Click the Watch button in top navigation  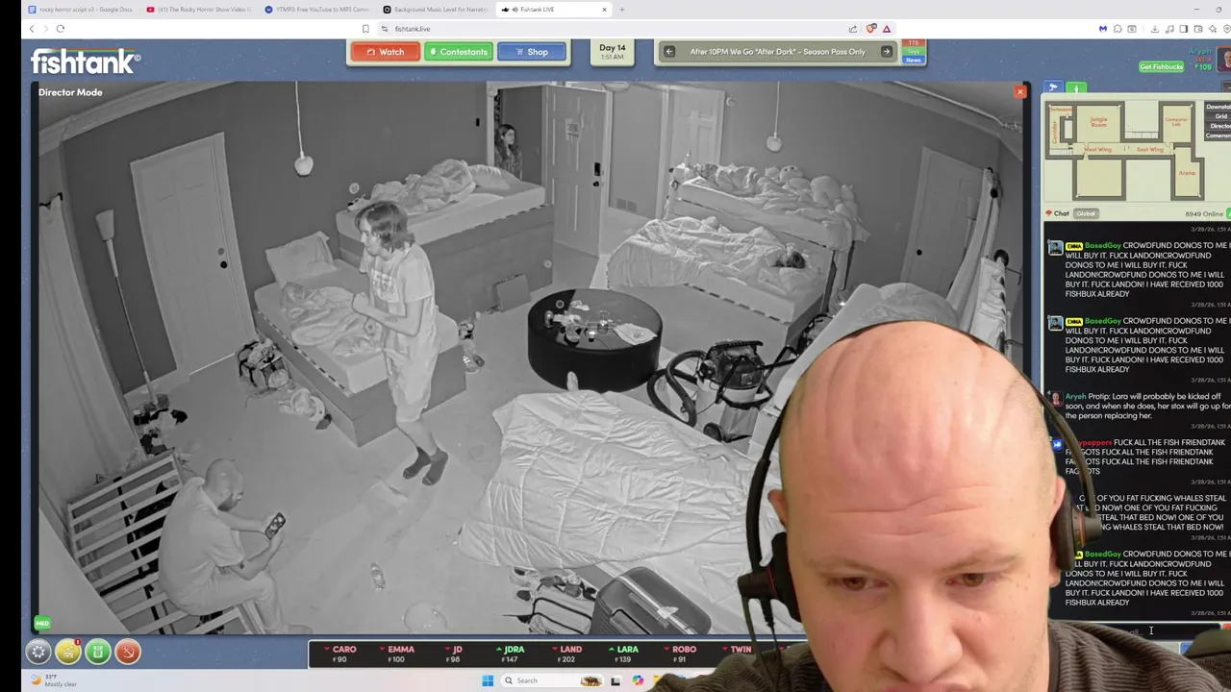(385, 52)
